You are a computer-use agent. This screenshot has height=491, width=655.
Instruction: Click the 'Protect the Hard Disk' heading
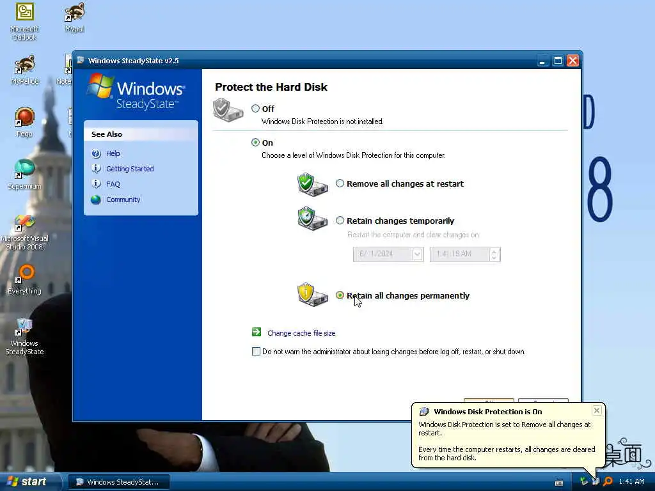[271, 87]
